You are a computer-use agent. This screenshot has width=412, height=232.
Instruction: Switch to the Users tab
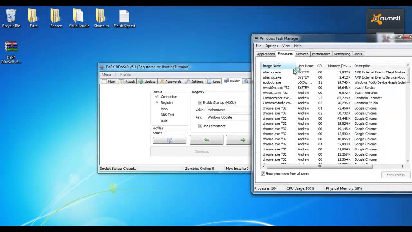358,54
